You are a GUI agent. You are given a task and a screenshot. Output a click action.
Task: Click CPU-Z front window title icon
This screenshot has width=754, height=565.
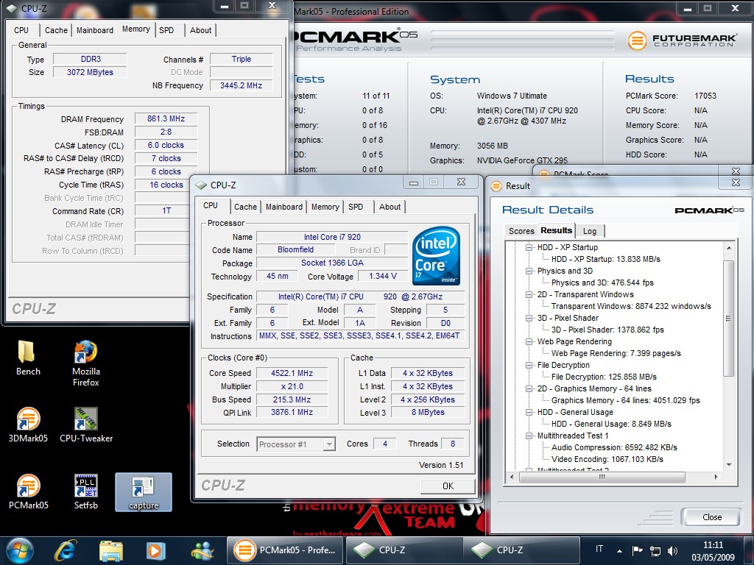click(202, 185)
